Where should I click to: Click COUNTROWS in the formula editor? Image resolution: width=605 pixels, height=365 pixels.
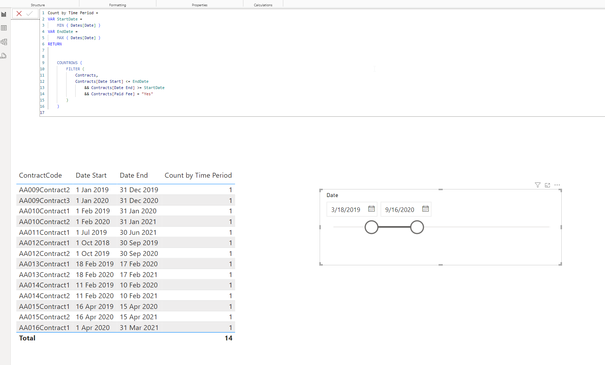pyautogui.click(x=67, y=63)
